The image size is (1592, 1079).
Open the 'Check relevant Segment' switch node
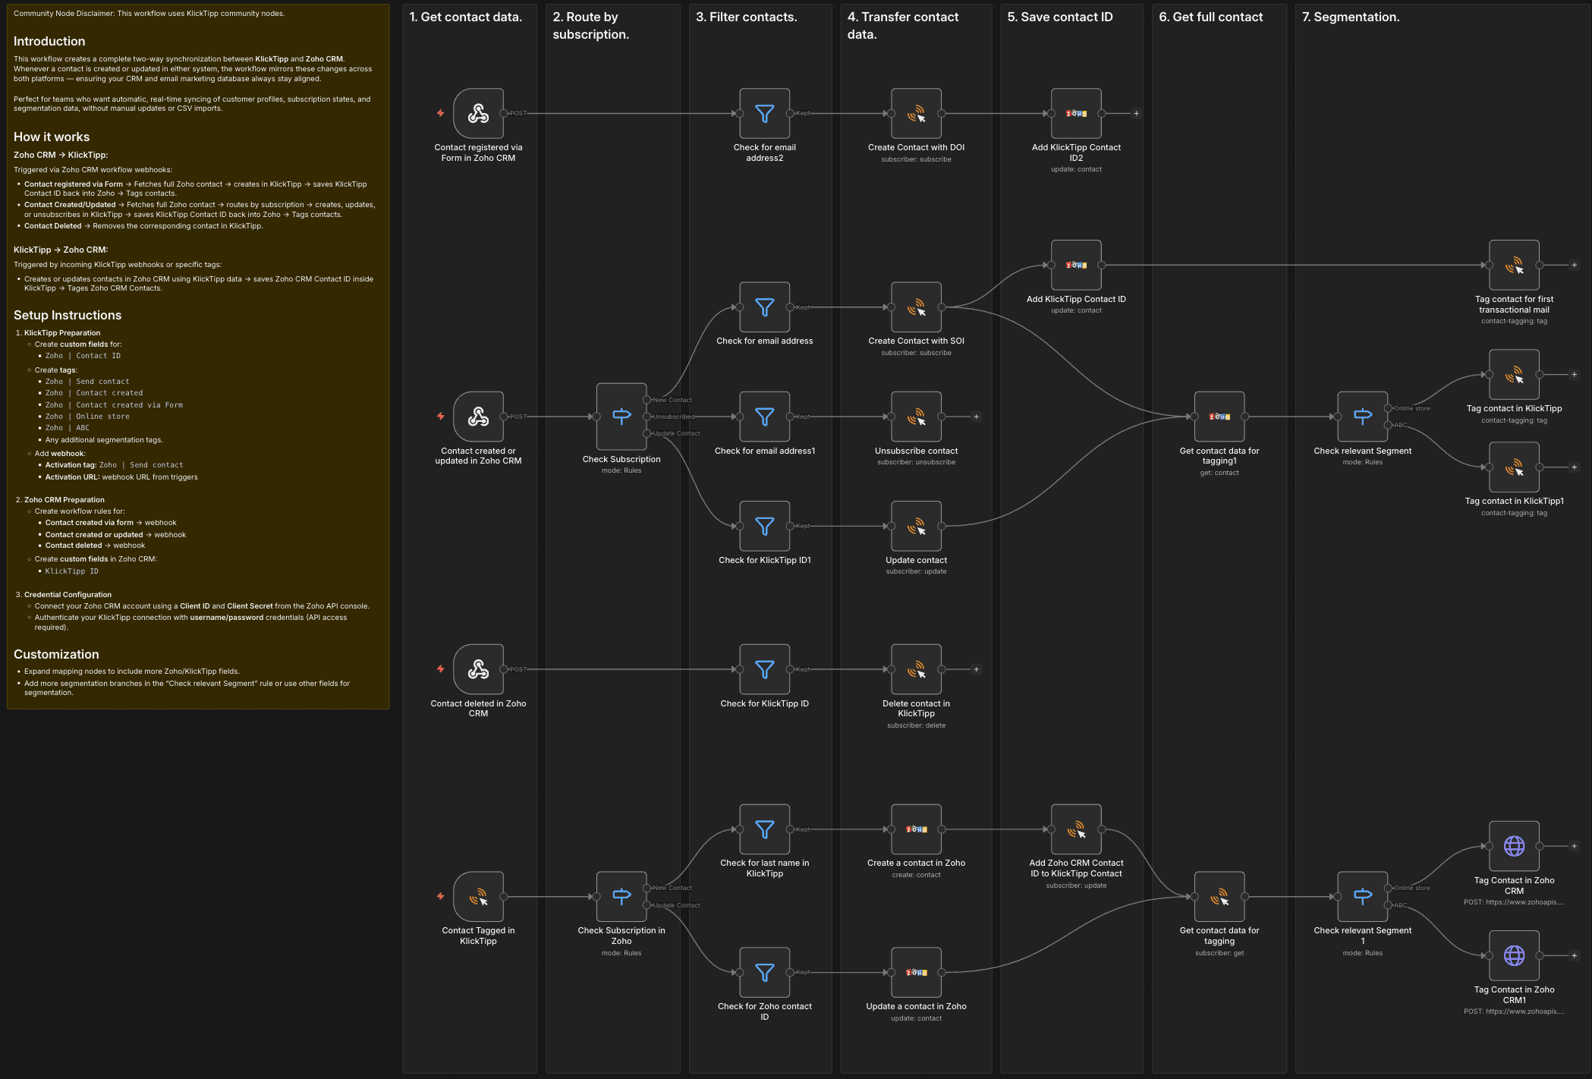coord(1362,417)
